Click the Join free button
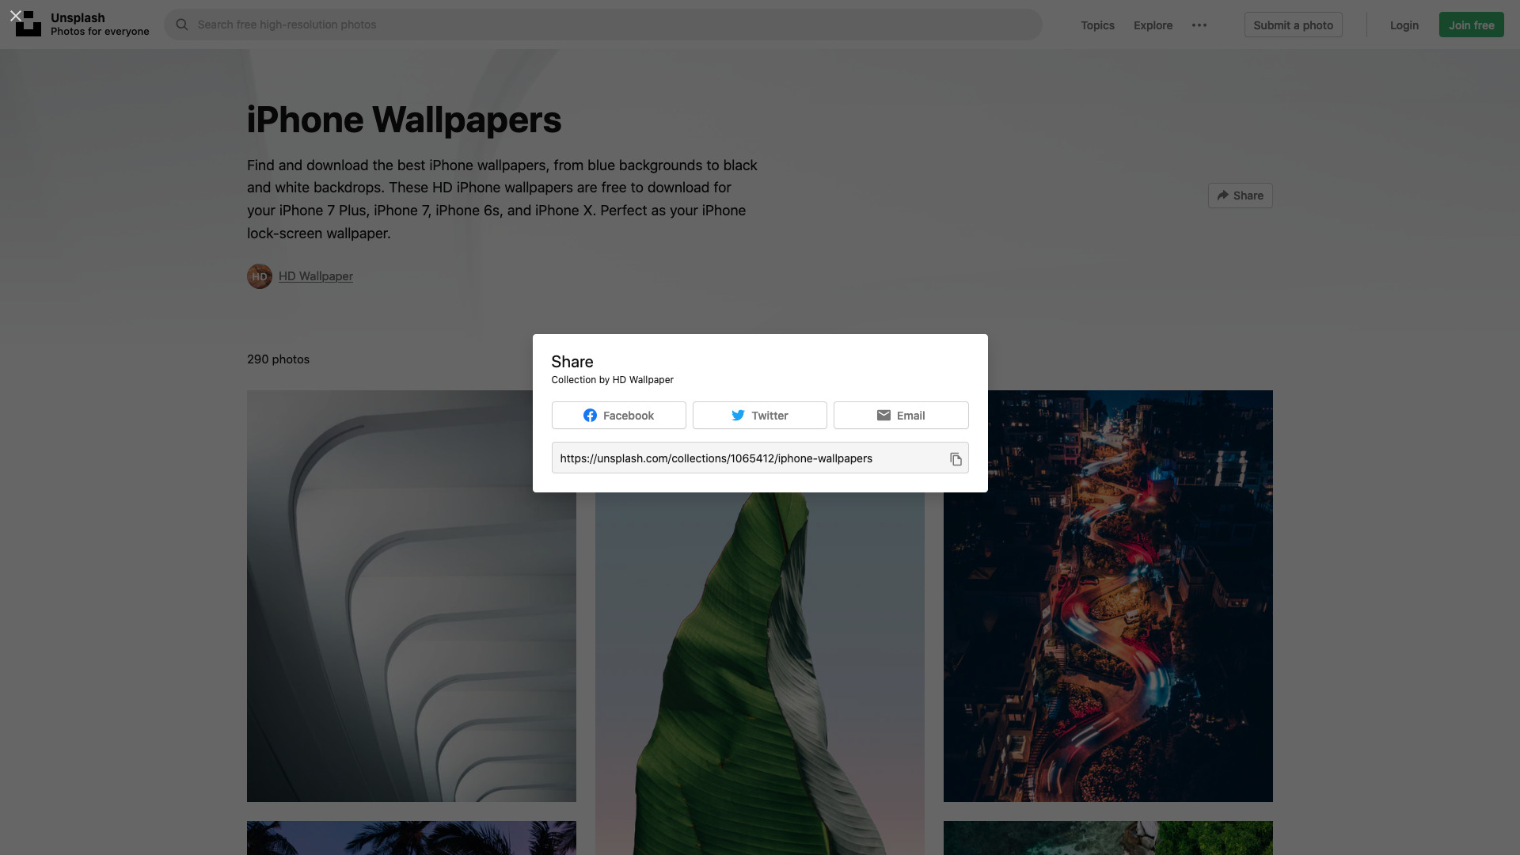The height and width of the screenshot is (855, 1520). pyautogui.click(x=1471, y=25)
